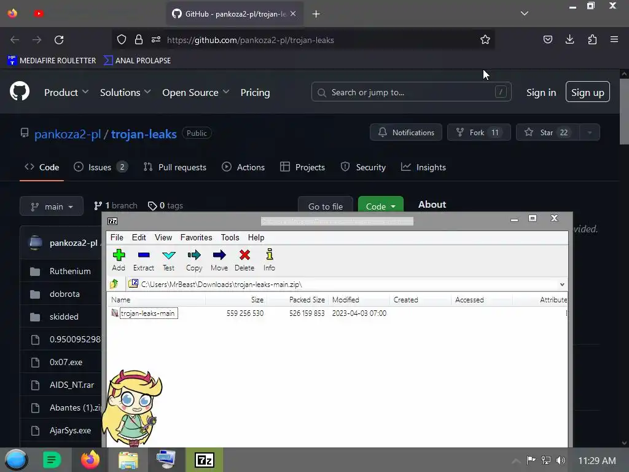629x472 pixels.
Task: Focus the Search or jump to field
Action: tap(411, 92)
